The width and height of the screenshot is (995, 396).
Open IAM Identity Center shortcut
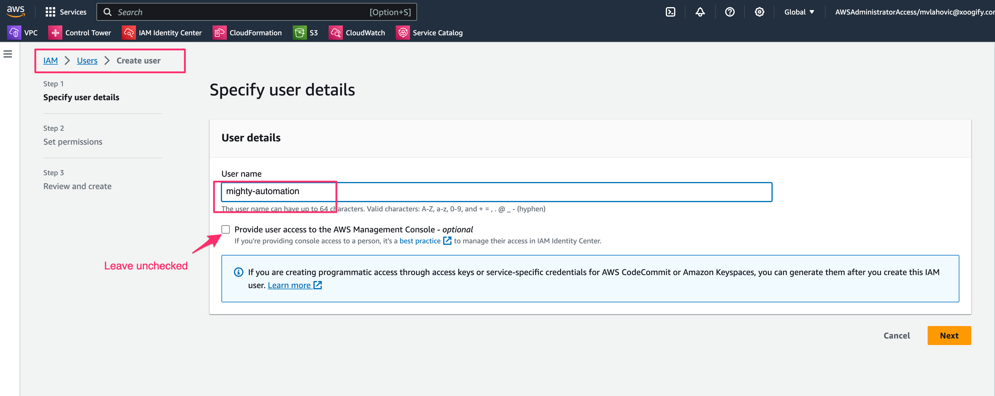[x=162, y=32]
